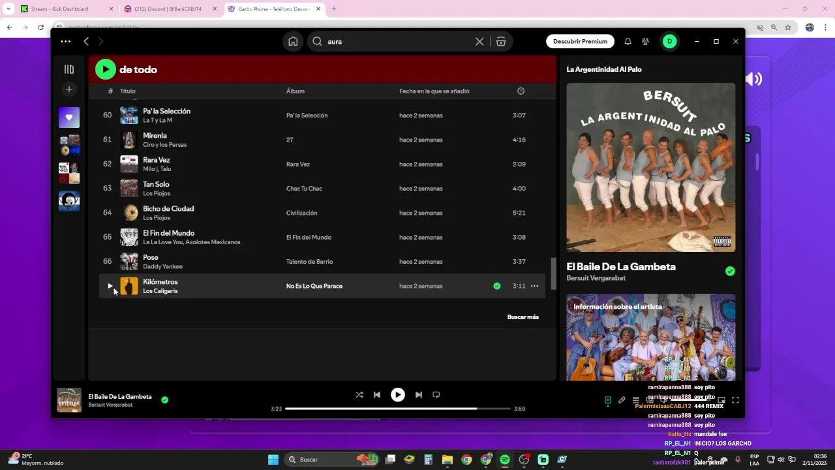
Task: Select the track Bicho de Ciudad
Action: [168, 209]
